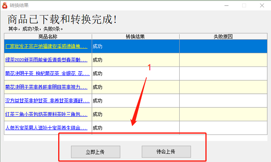This screenshot has height=162, width=271.
Task: Close the 转换结果 window
Action: (262, 5)
